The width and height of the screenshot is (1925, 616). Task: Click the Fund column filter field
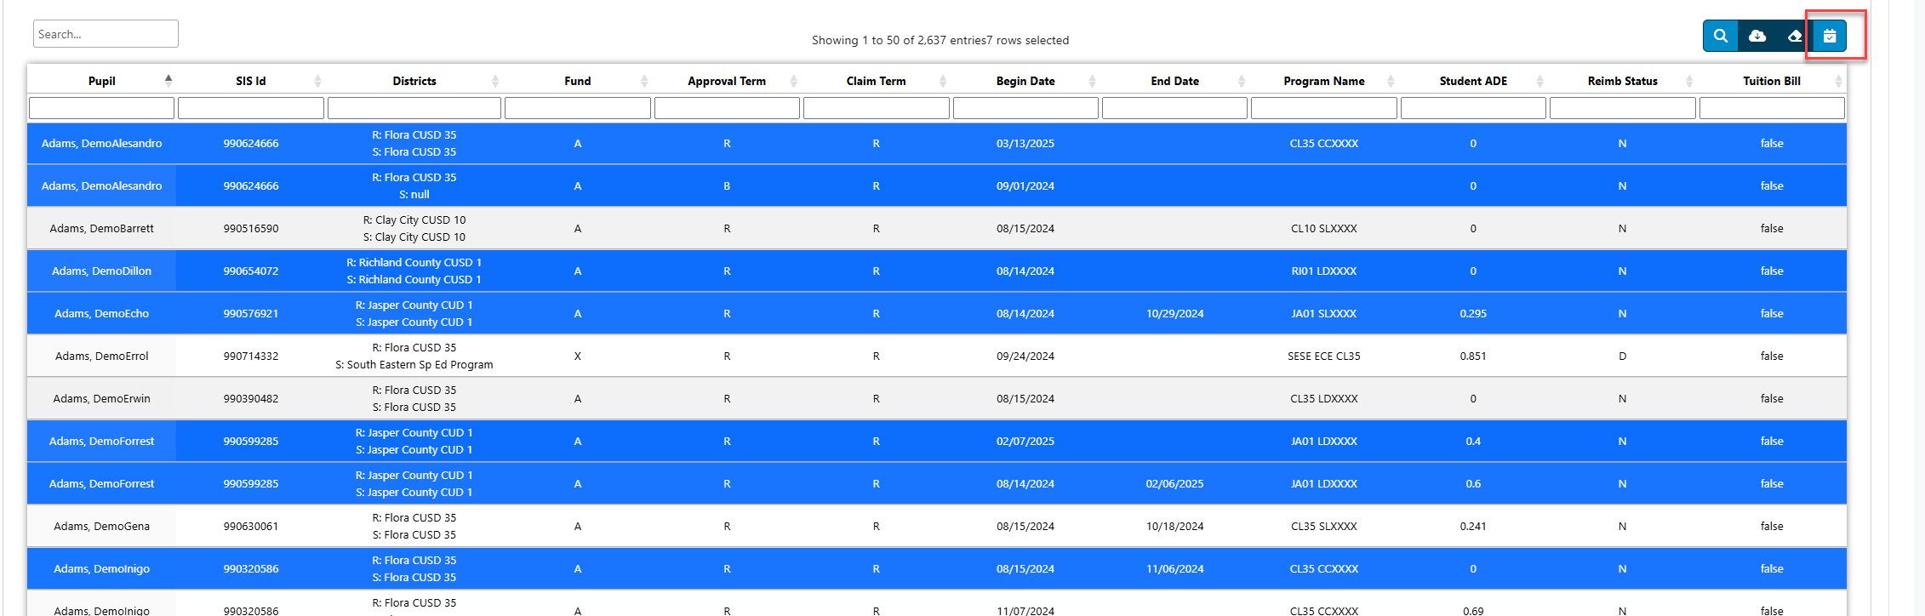(578, 108)
